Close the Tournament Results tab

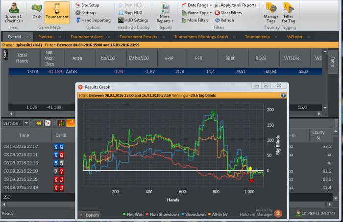[163, 37]
